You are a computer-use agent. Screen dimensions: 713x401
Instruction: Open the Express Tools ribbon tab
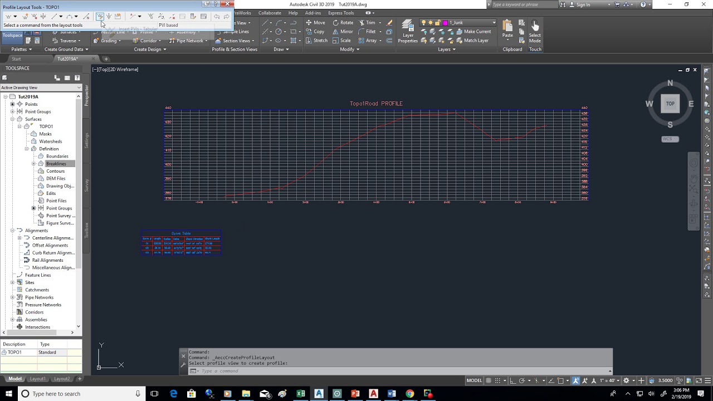click(x=341, y=13)
